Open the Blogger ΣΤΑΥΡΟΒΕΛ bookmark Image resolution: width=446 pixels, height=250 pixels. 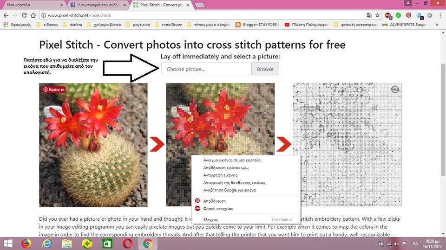[x=258, y=25]
